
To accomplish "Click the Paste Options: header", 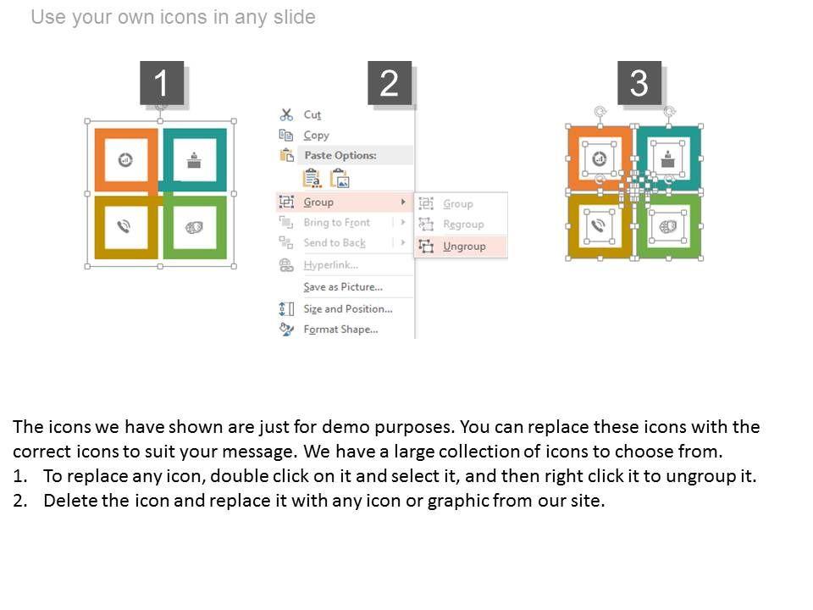I will 340,155.
